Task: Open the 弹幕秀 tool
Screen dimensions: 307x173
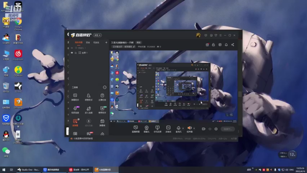Action: coord(102,123)
